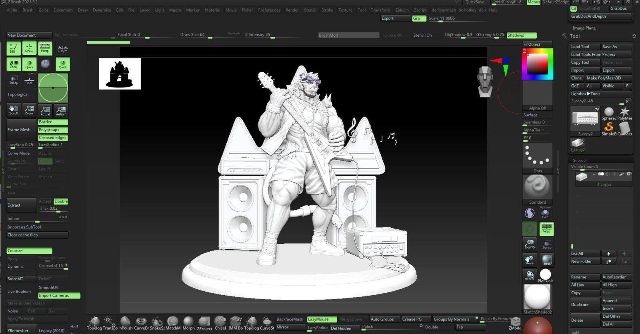Open the Preferences menu
Image resolution: width=640 pixels, height=334 pixels.
(x=269, y=10)
